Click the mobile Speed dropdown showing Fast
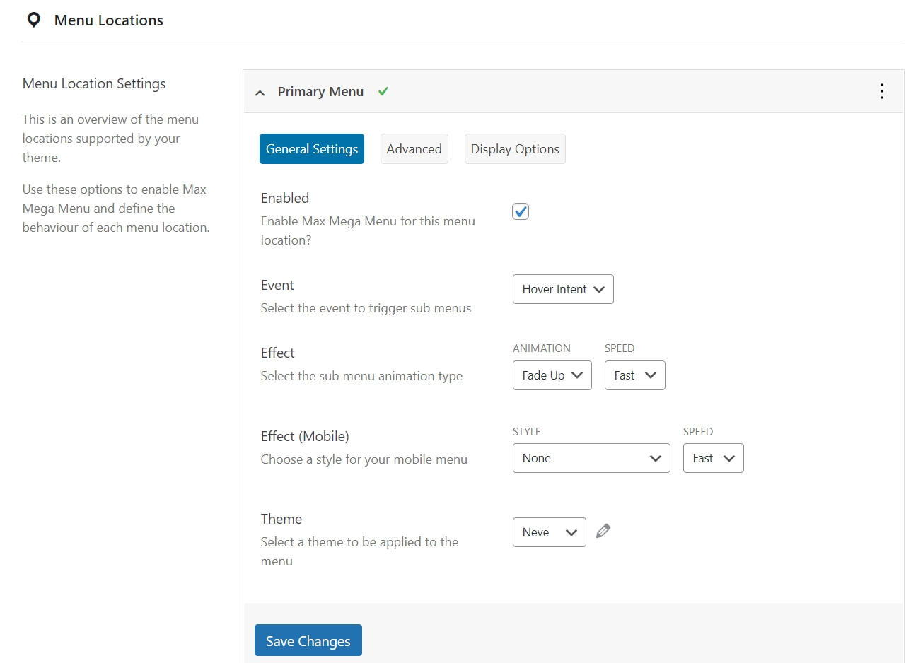The image size is (906, 663). (x=713, y=458)
